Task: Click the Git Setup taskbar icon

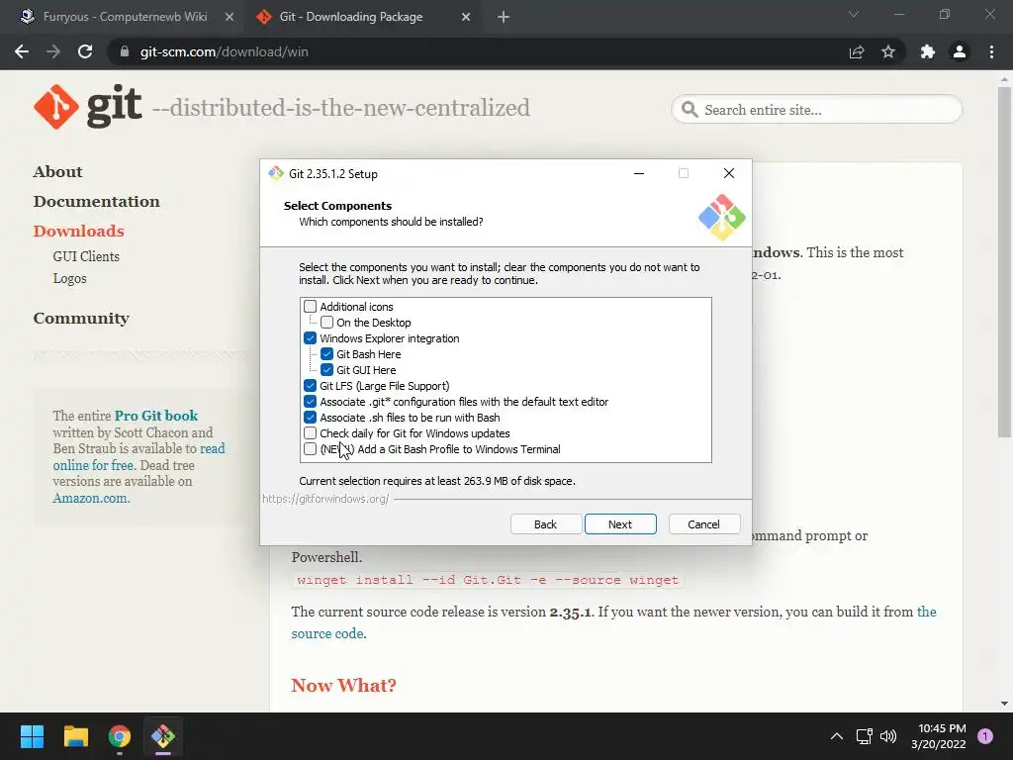Action: click(163, 736)
